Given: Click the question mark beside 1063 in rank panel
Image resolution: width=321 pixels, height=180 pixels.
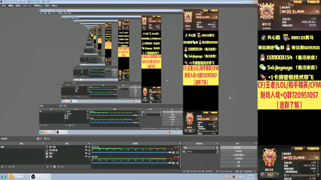Looking at the screenshot, I should click(277, 175).
